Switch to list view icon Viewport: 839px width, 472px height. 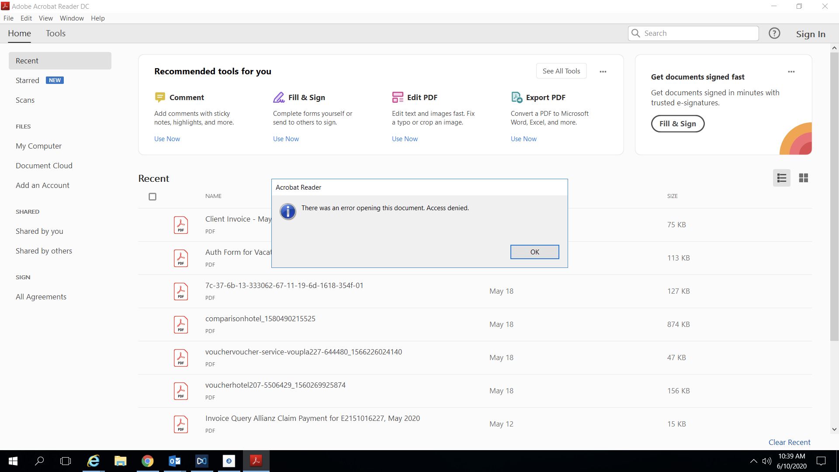coord(781,178)
